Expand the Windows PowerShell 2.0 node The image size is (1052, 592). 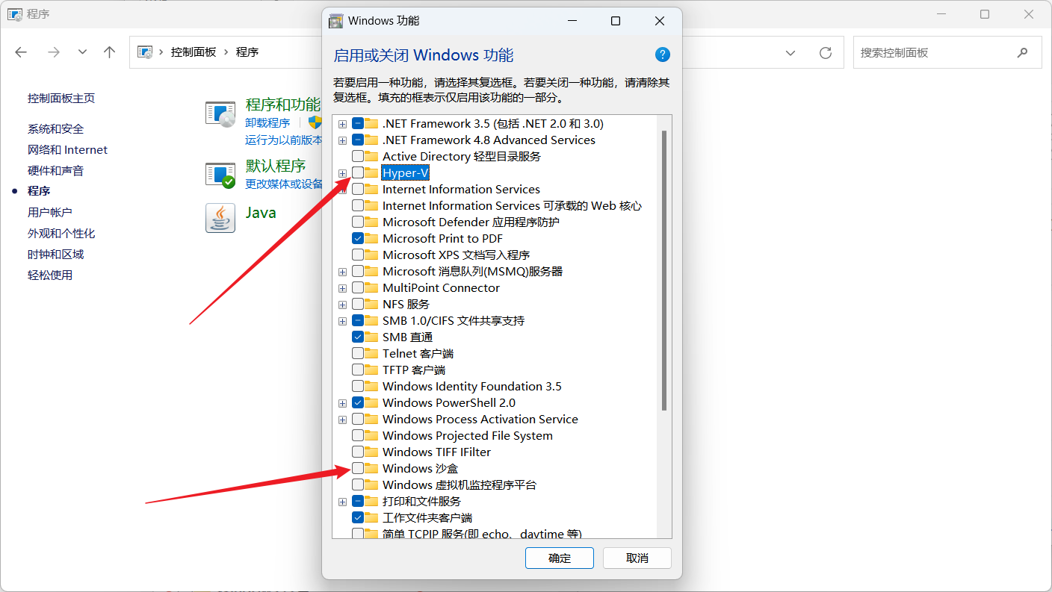[342, 403]
